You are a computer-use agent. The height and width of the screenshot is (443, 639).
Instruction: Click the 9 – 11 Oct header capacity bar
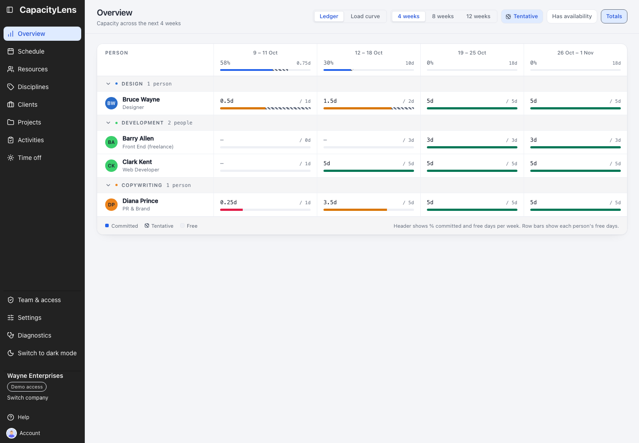tap(265, 70)
